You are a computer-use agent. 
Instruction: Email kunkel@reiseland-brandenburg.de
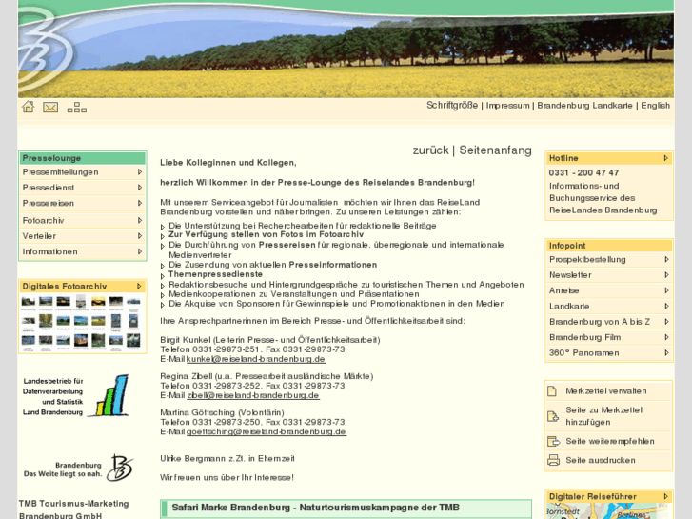[x=256, y=359]
